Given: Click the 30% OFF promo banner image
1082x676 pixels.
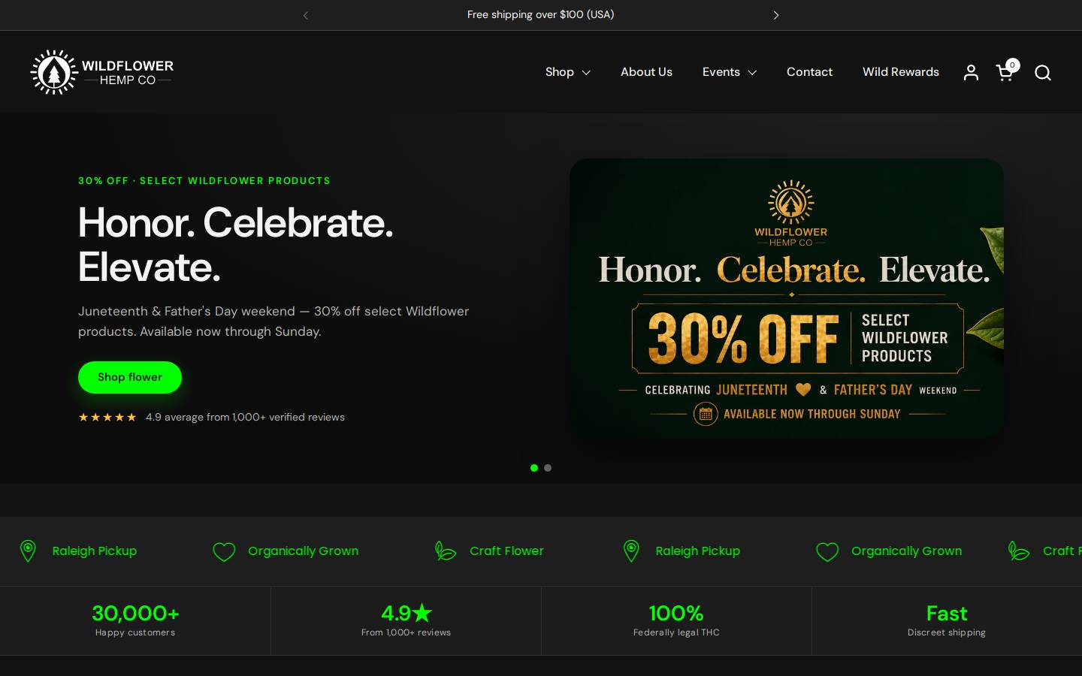Looking at the screenshot, I should click(787, 298).
